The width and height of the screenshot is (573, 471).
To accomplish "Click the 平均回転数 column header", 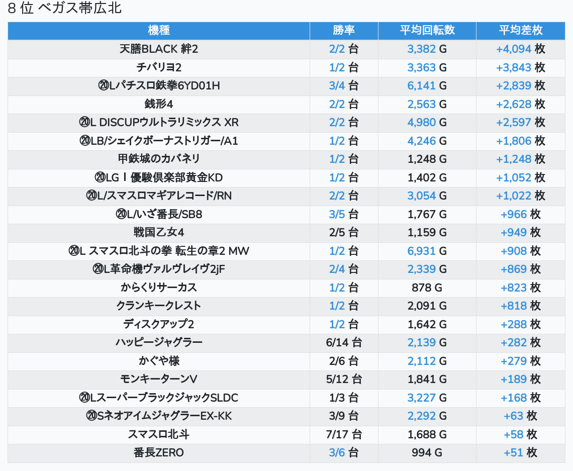I will tap(427, 30).
